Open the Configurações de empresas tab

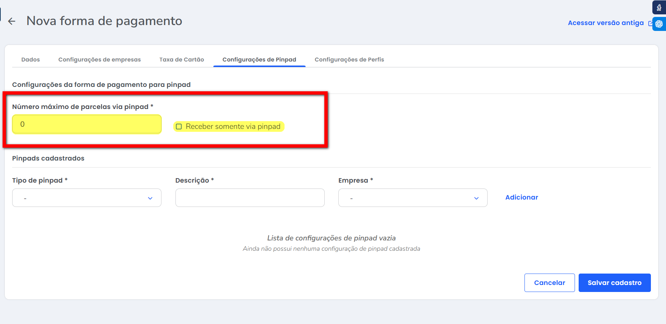[100, 60]
